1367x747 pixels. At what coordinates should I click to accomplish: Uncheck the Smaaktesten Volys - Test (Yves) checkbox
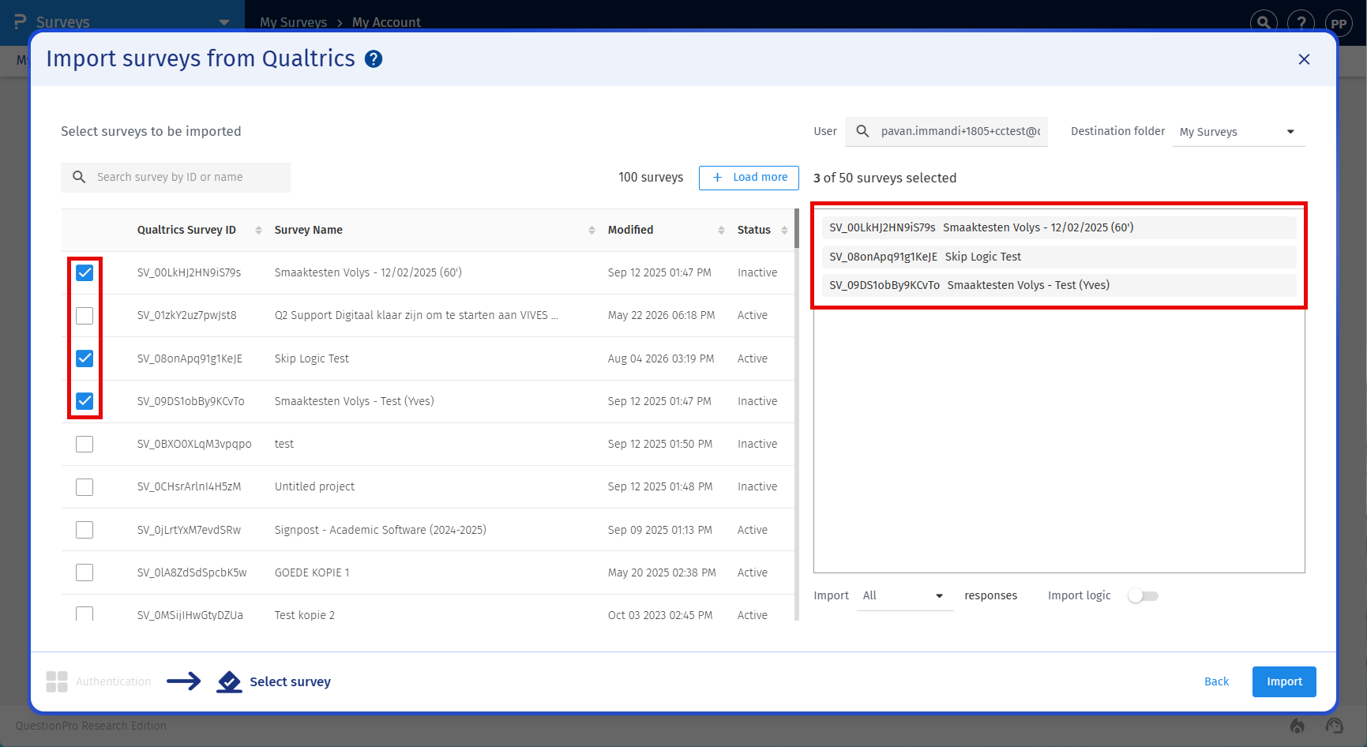click(84, 401)
